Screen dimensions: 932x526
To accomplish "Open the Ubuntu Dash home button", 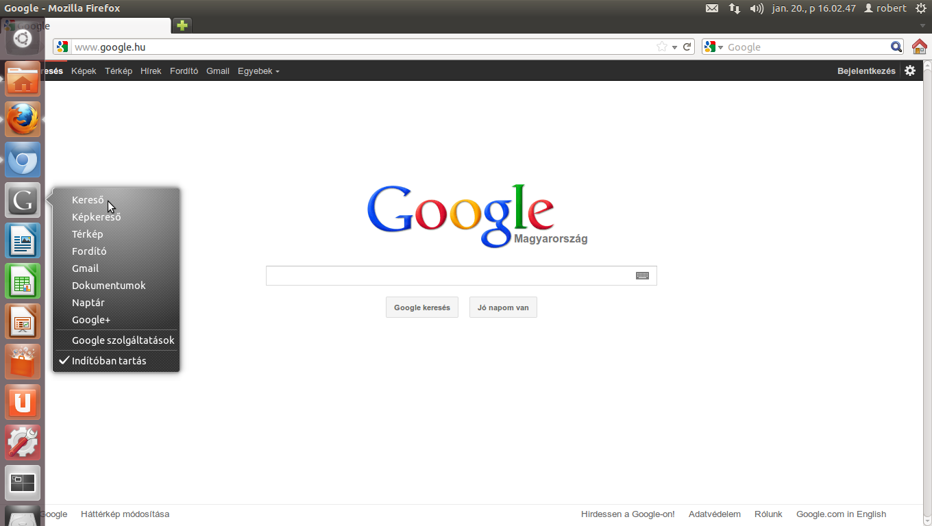I will [x=23, y=38].
